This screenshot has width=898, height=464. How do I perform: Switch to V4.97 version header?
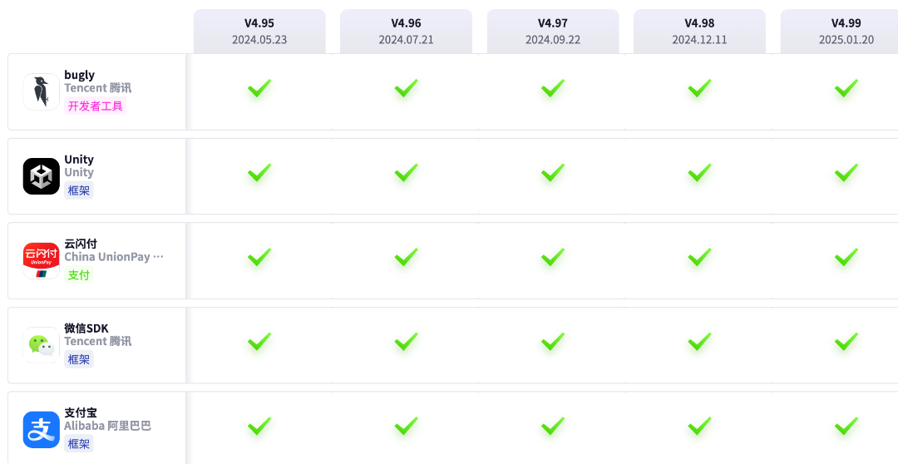[x=553, y=31]
